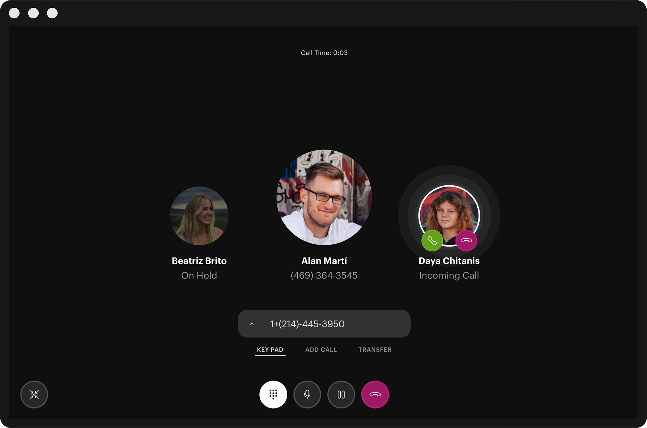Close the window using first titlebar dot

(14, 13)
